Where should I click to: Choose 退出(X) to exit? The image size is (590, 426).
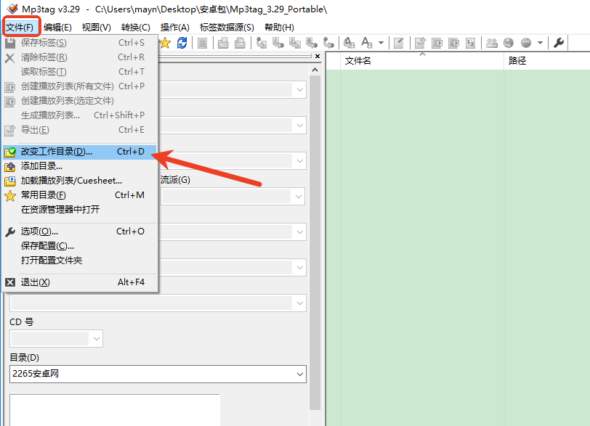(79, 282)
